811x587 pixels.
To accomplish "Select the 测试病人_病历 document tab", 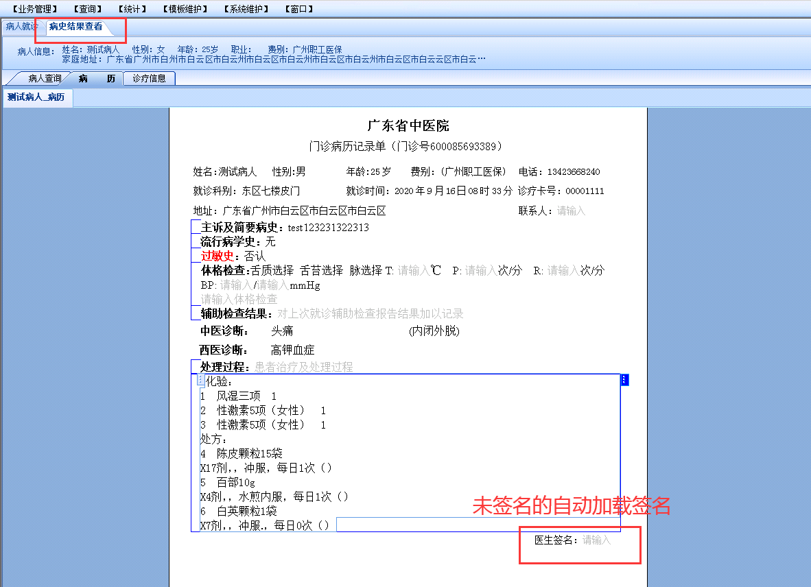I will click(36, 97).
